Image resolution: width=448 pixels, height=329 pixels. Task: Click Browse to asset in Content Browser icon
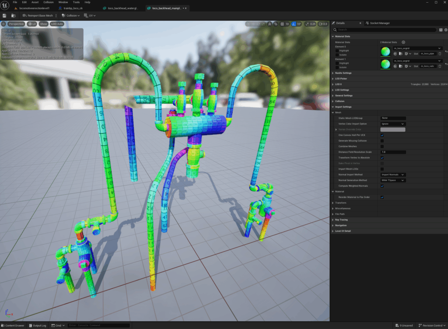click(14, 15)
